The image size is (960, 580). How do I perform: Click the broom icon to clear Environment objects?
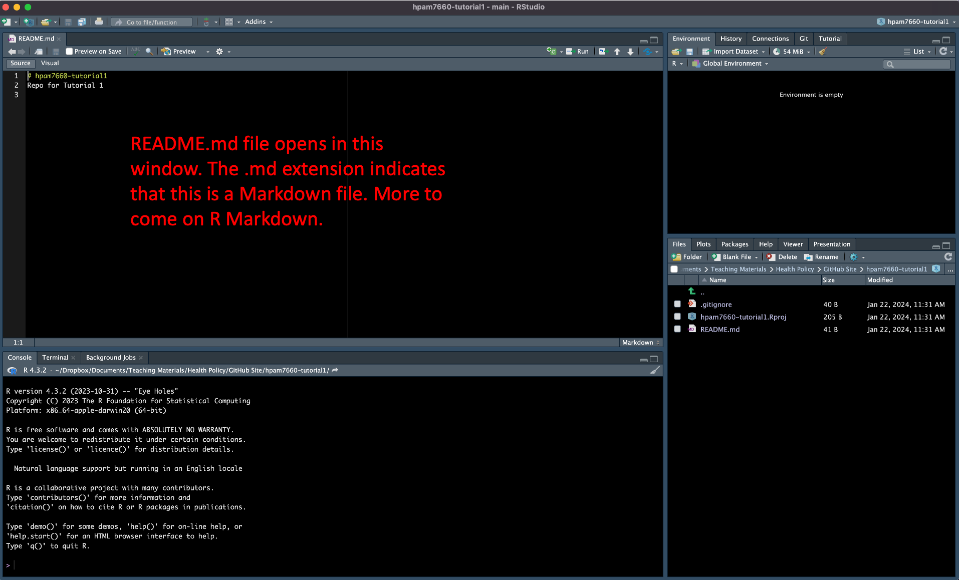[822, 52]
